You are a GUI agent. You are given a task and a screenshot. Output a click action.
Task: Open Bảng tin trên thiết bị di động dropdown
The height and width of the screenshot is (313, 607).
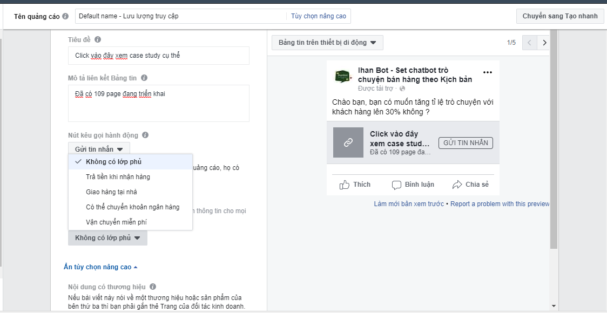327,43
